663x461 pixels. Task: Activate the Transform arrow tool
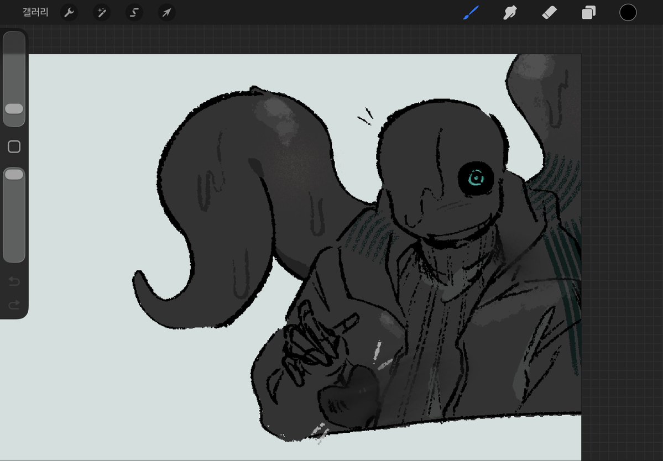pyautogui.click(x=166, y=13)
